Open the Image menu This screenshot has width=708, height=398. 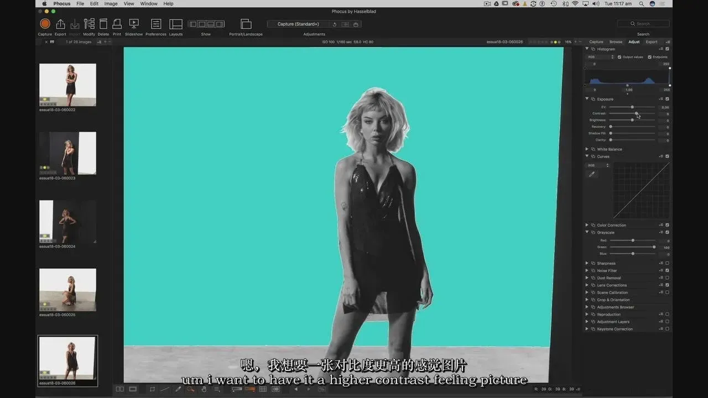(x=111, y=4)
